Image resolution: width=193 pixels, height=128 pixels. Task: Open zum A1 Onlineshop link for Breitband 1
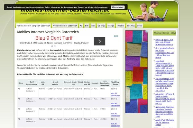click(x=115, y=94)
